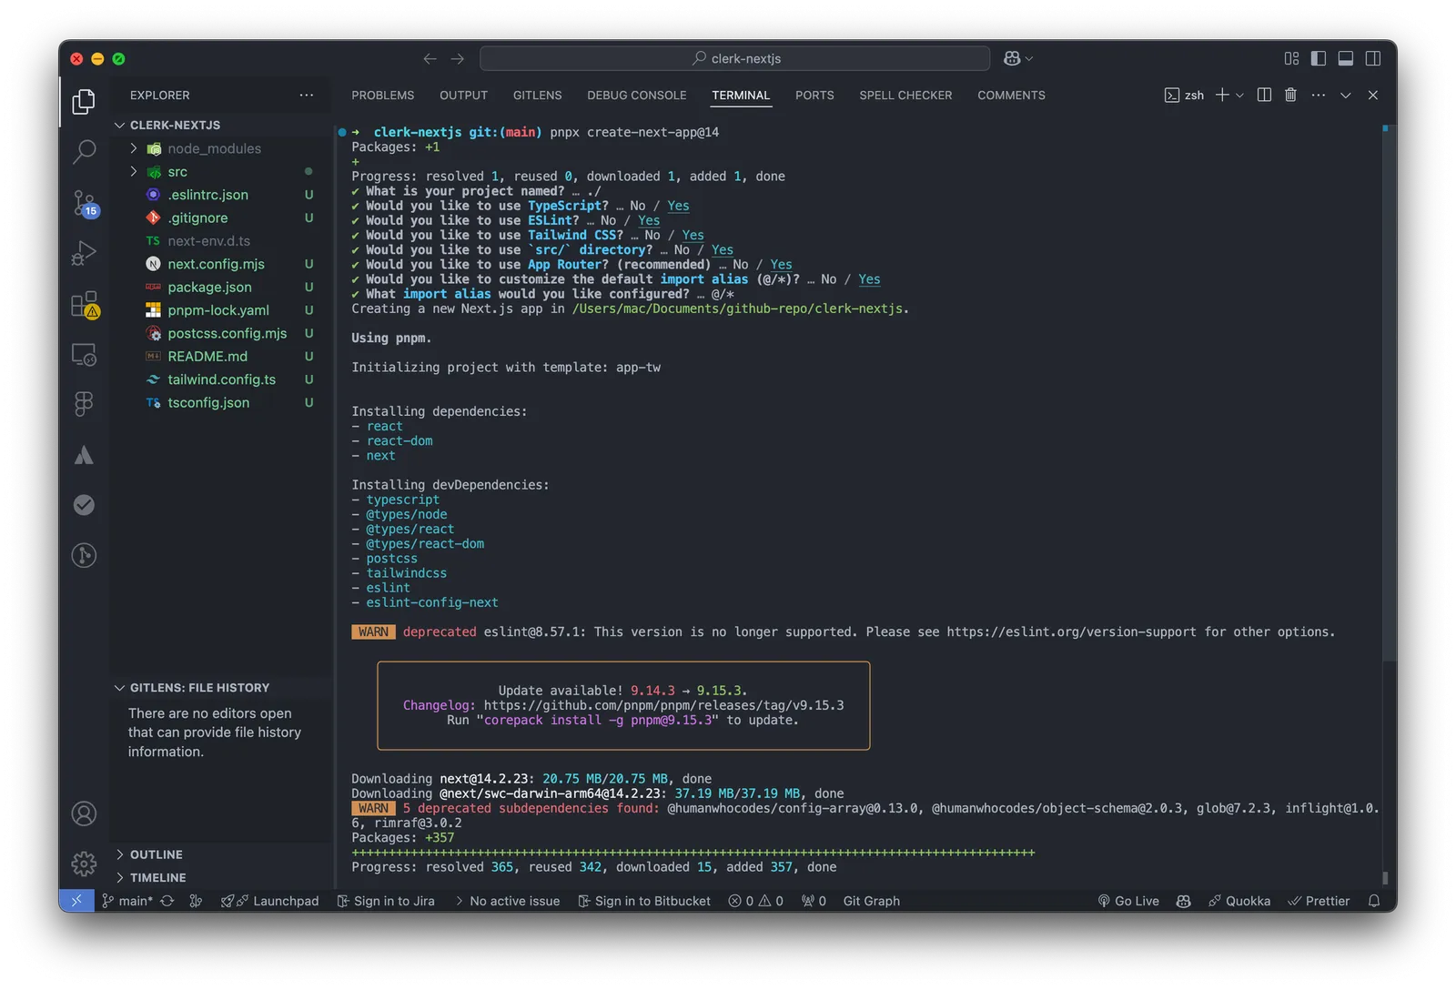Open the Manage gear icon
The image size is (1456, 990).
click(84, 864)
